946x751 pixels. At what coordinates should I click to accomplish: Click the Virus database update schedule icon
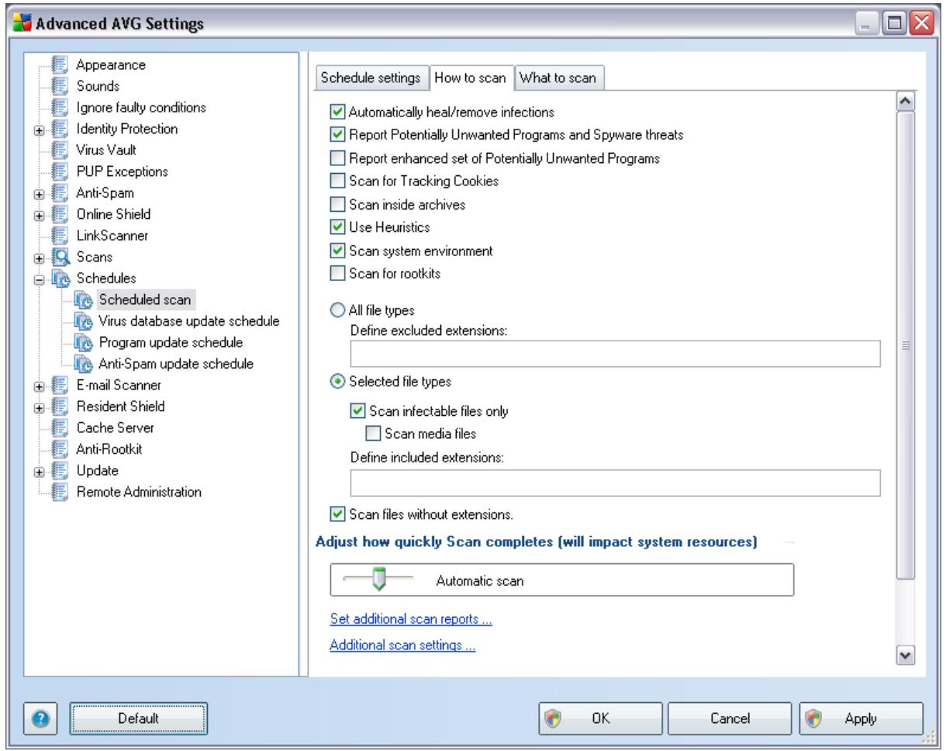[85, 320]
